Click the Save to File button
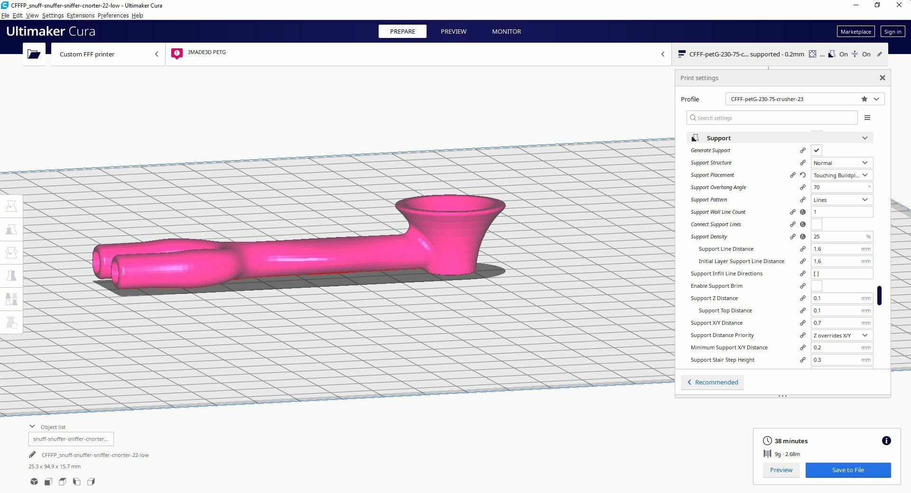Screen dimensions: 911x493 847,470
